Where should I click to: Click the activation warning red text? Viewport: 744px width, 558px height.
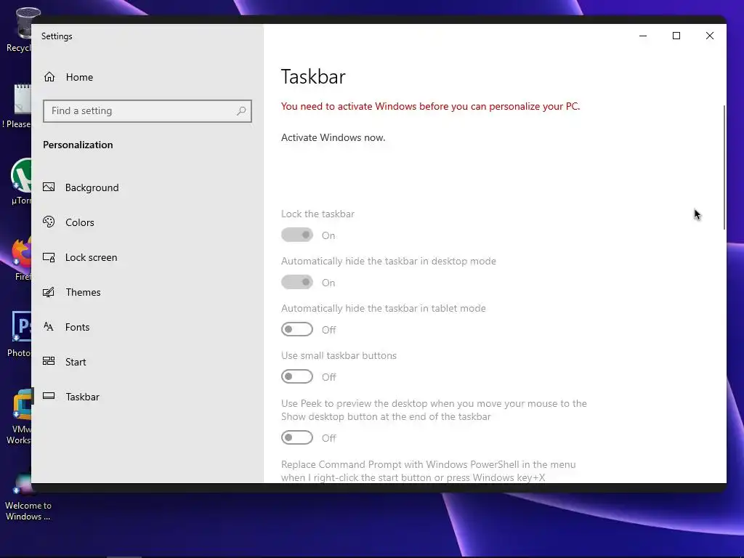[430, 106]
